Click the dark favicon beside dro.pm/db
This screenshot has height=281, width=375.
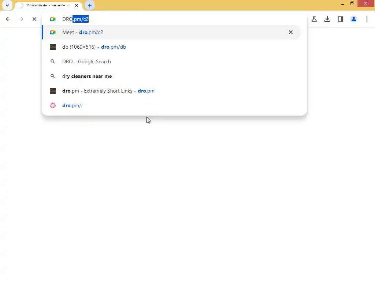coord(53,47)
